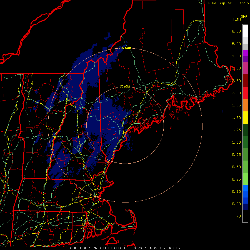Viewport: 250px width, 250px height.
Task: Select the white legend swatch at 6.00
Action: [x=245, y=31]
